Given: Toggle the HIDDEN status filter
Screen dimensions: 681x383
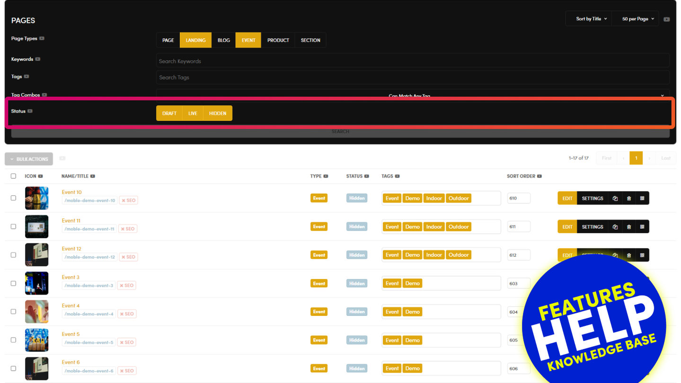Looking at the screenshot, I should click(218, 113).
